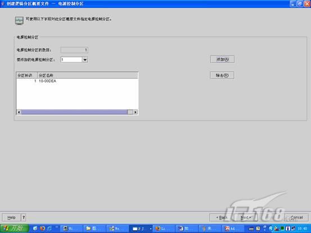Cancel the partition profile wizard

click(296, 217)
